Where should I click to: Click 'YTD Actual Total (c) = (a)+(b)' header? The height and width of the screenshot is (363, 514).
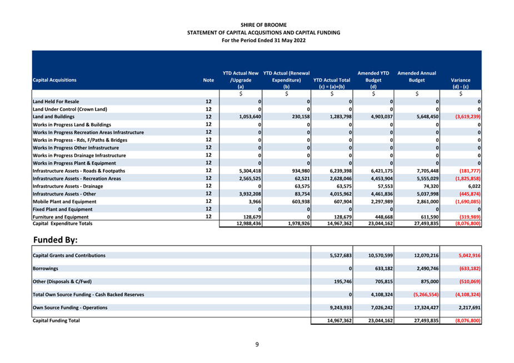pos(332,83)
